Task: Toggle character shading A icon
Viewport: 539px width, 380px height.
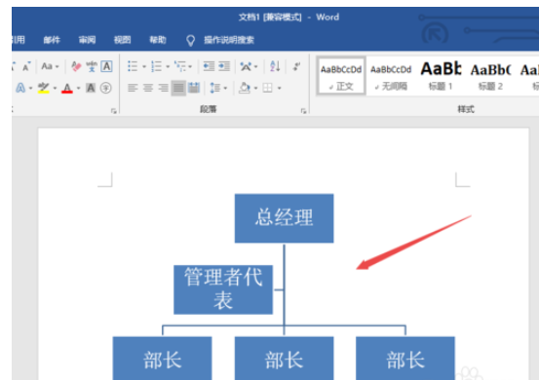Action: (x=91, y=89)
